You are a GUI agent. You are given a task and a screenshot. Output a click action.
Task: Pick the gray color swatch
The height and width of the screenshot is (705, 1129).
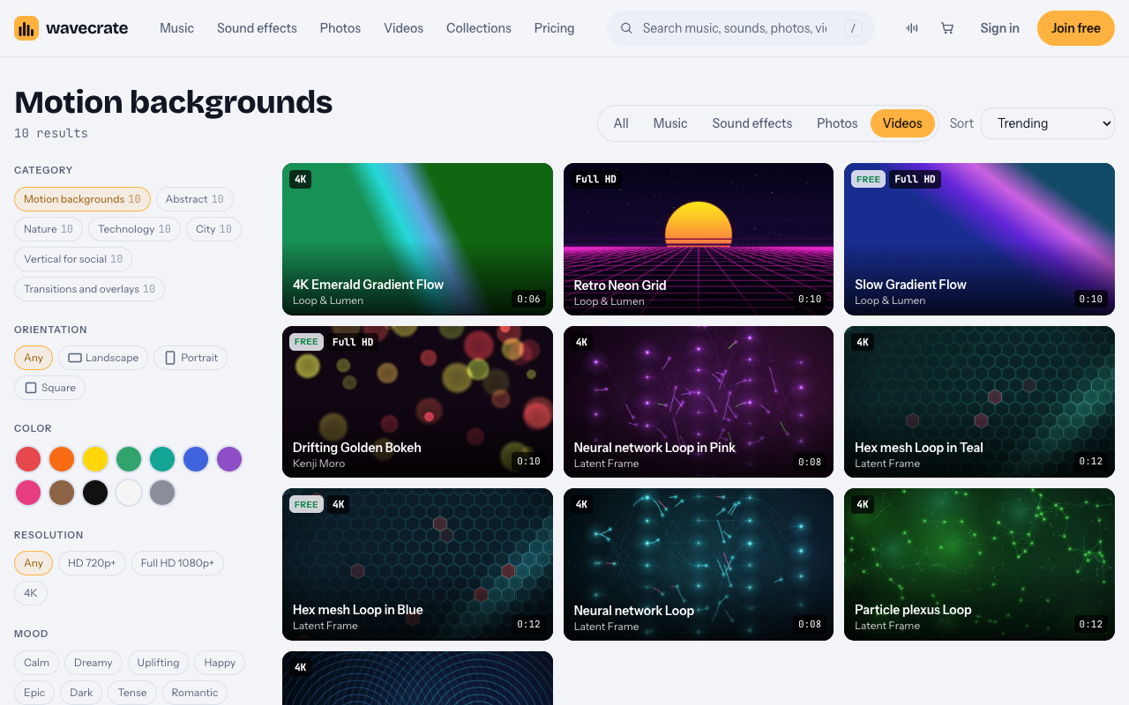click(162, 493)
